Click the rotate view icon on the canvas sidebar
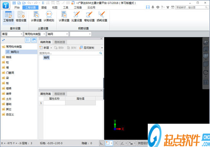 coord(206,73)
